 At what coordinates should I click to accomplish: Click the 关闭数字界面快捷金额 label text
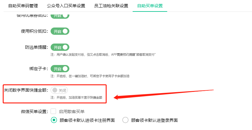(26, 90)
